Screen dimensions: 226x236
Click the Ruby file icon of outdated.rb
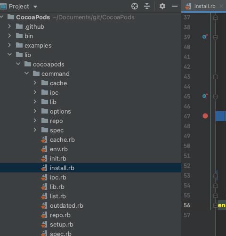pos(44,205)
